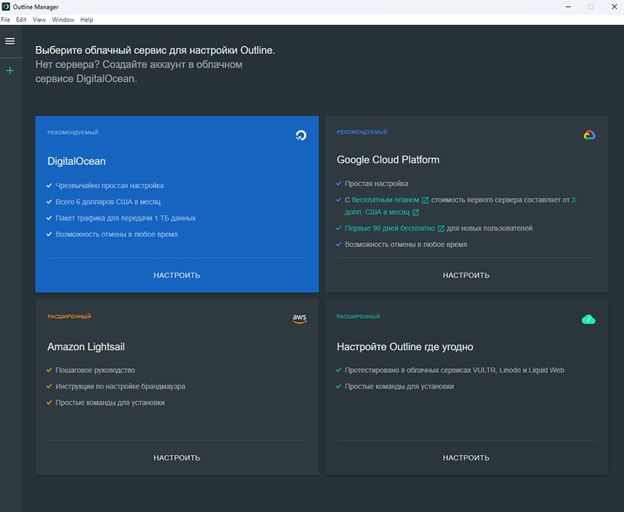Click the Outline Manager title bar icon
Screen dimensions: 624x512
pyautogui.click(x=6, y=6)
